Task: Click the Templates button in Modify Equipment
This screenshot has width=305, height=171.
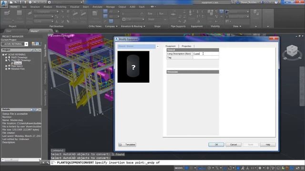Action: [127, 144]
